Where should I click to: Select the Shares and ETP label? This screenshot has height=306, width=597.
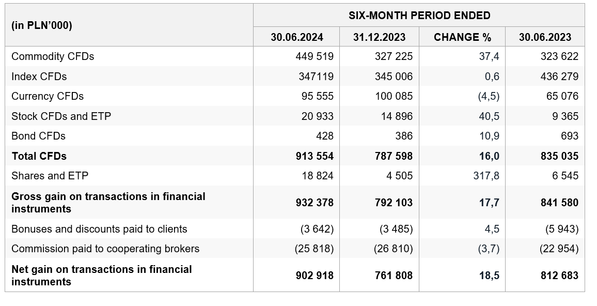[x=50, y=176]
